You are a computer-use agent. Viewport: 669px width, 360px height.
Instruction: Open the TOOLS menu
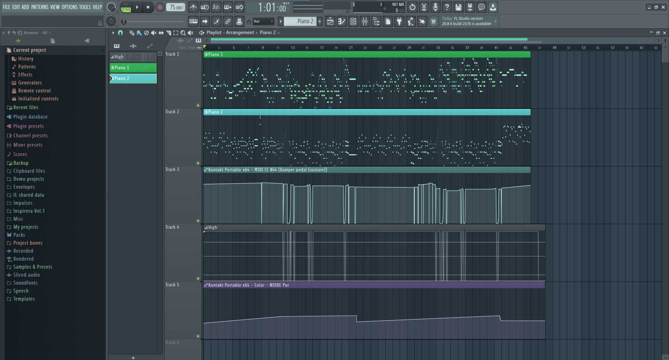[85, 7]
